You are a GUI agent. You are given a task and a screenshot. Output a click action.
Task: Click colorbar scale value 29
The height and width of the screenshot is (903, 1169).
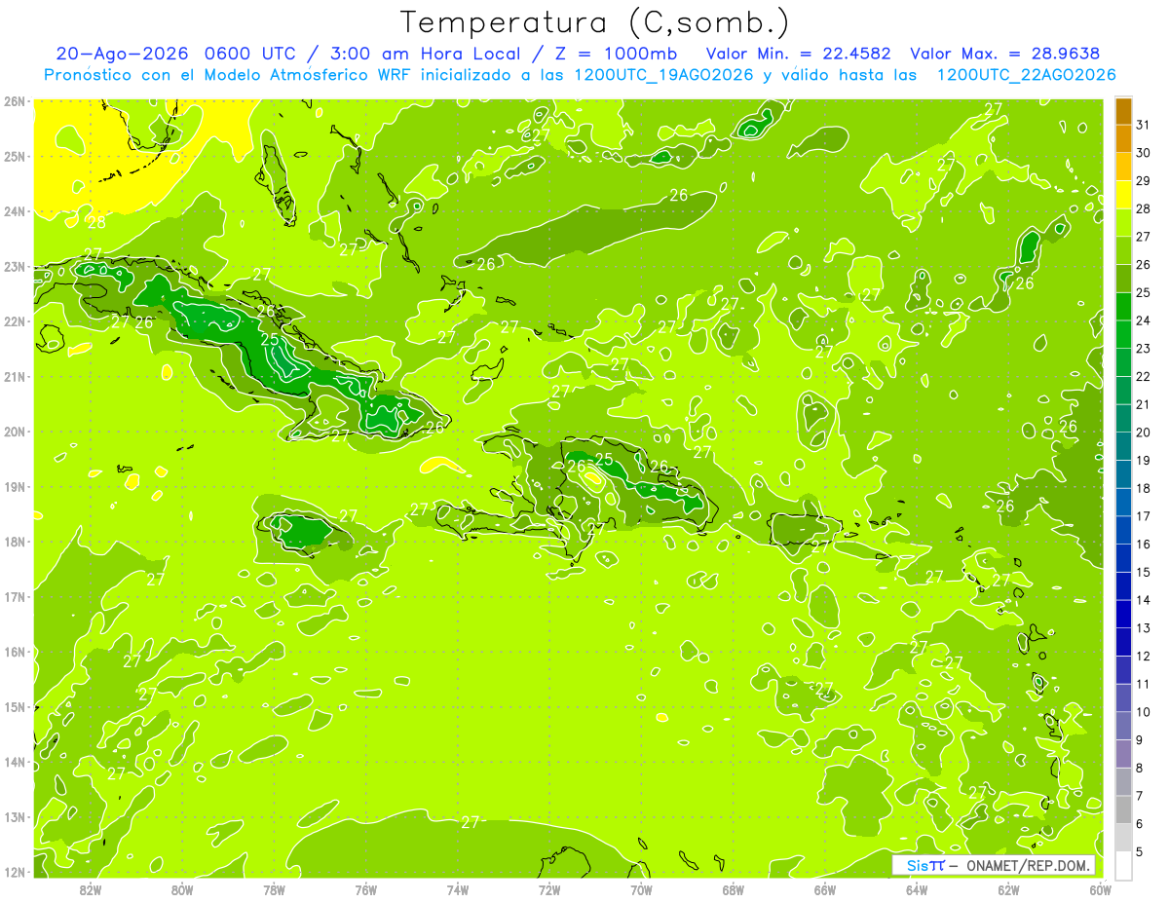1143,181
